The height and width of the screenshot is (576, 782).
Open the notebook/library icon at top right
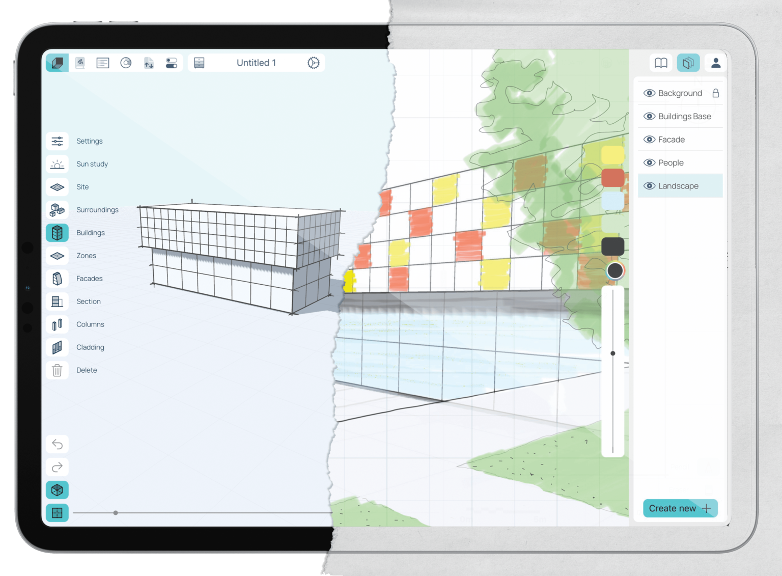[661, 63]
